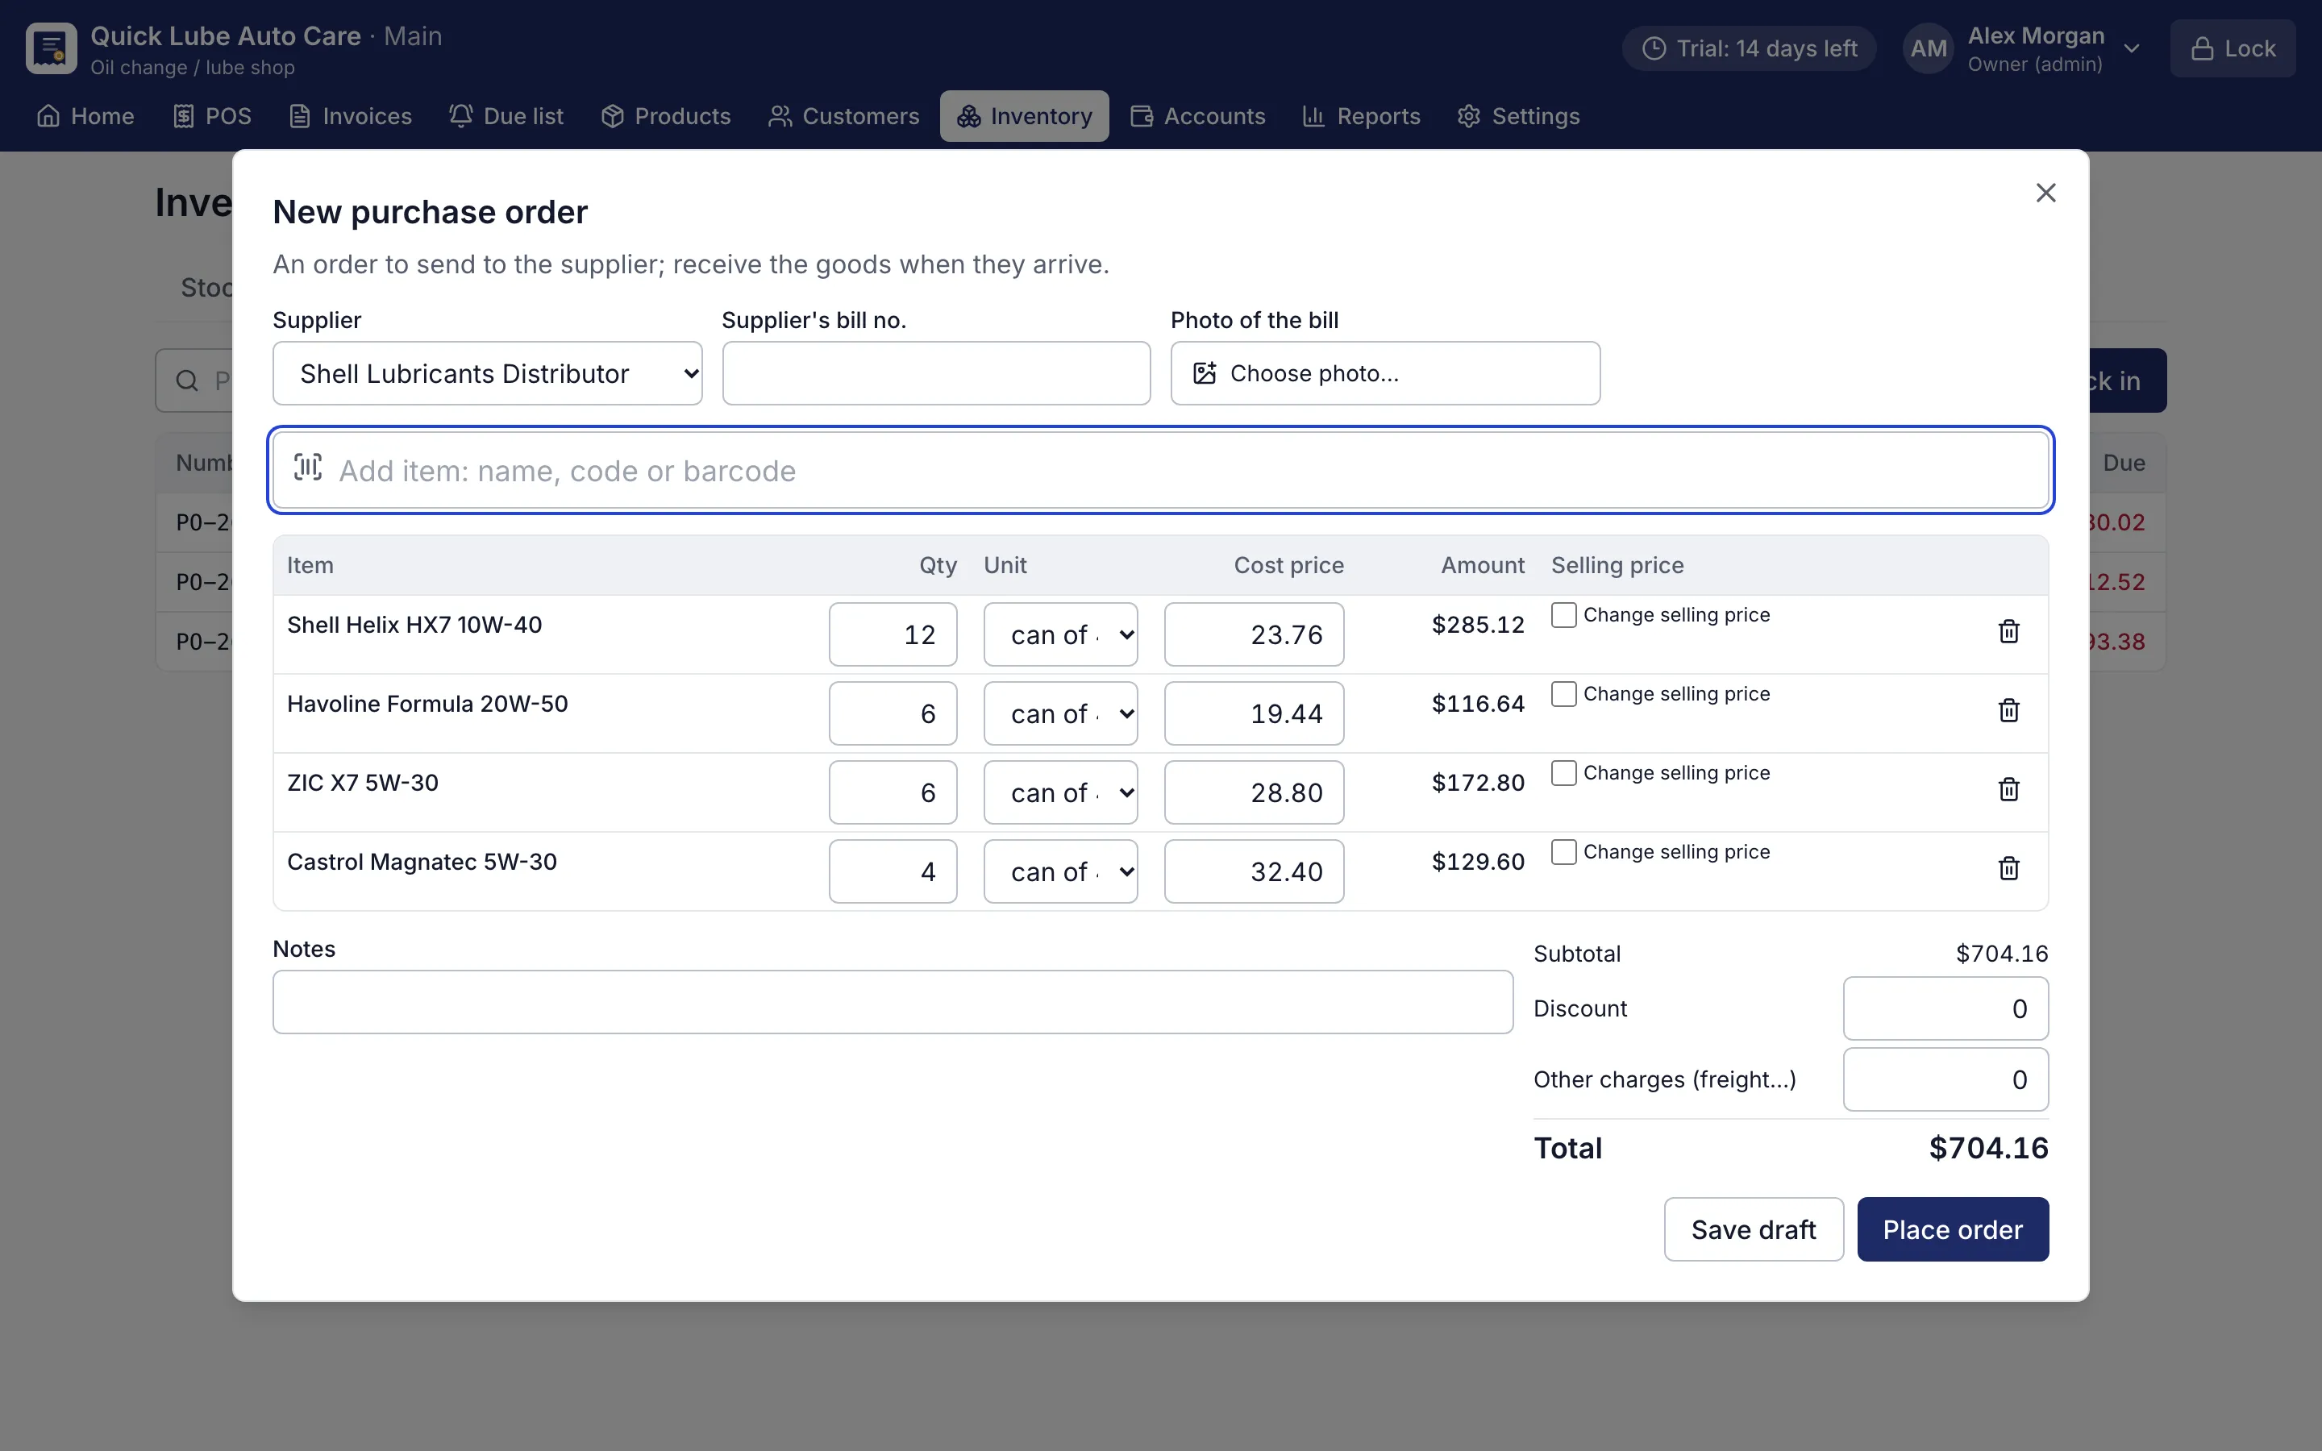Close the New purchase order dialog
Image resolution: width=2322 pixels, height=1451 pixels.
pos(2045,193)
